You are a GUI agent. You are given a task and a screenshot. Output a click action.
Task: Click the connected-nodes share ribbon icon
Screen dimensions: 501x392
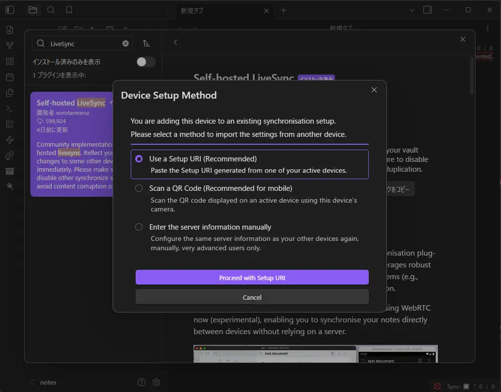[x=10, y=140]
